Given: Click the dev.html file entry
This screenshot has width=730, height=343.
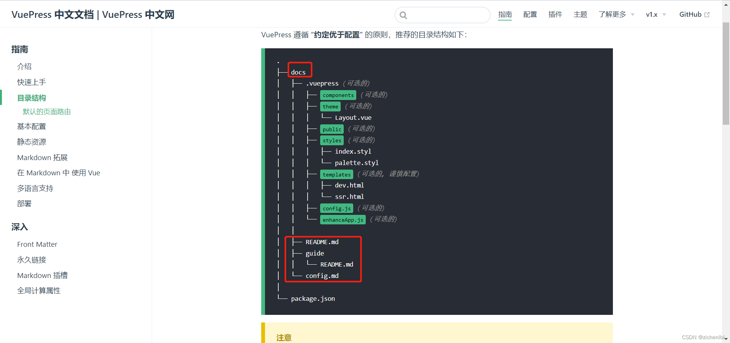Looking at the screenshot, I should (x=349, y=185).
